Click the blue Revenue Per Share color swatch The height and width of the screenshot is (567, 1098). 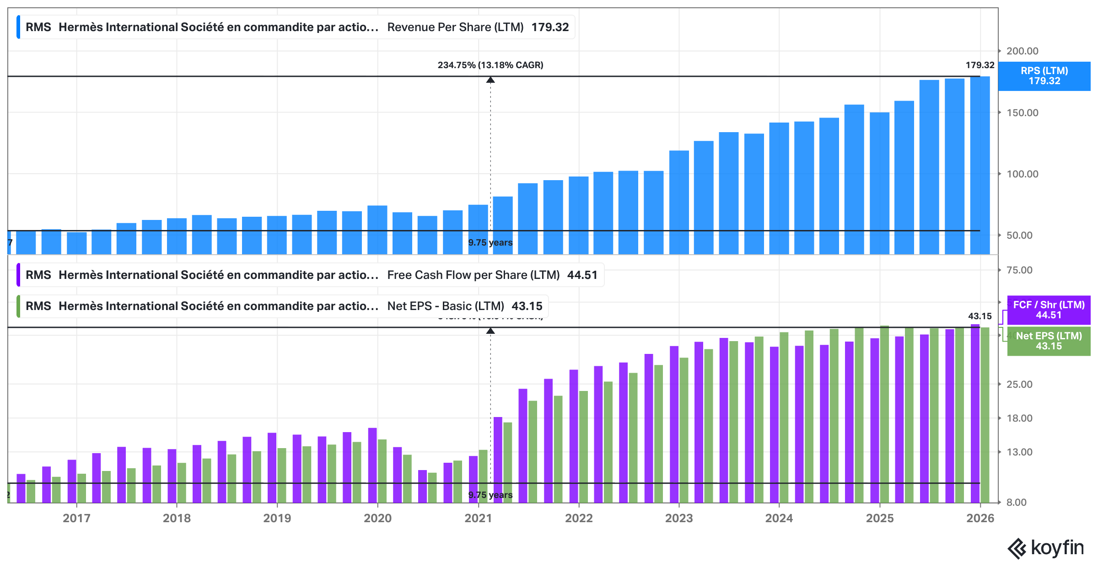click(x=18, y=27)
